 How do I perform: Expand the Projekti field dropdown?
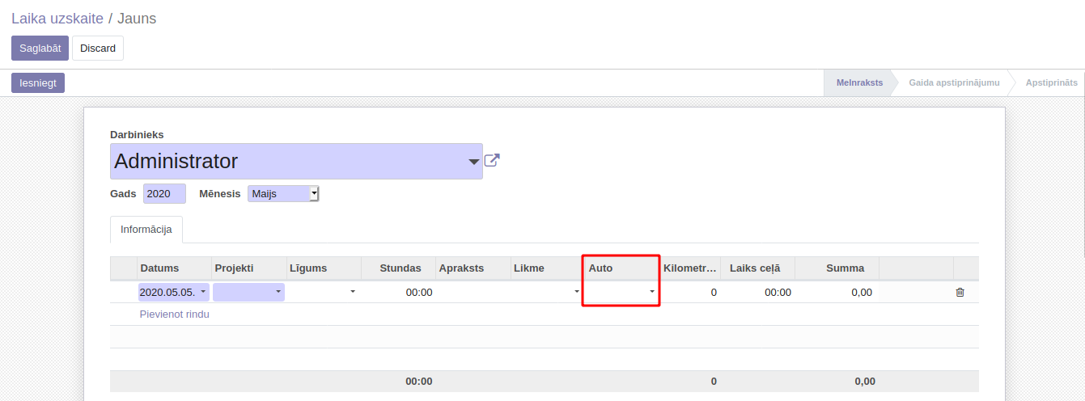[x=248, y=292]
